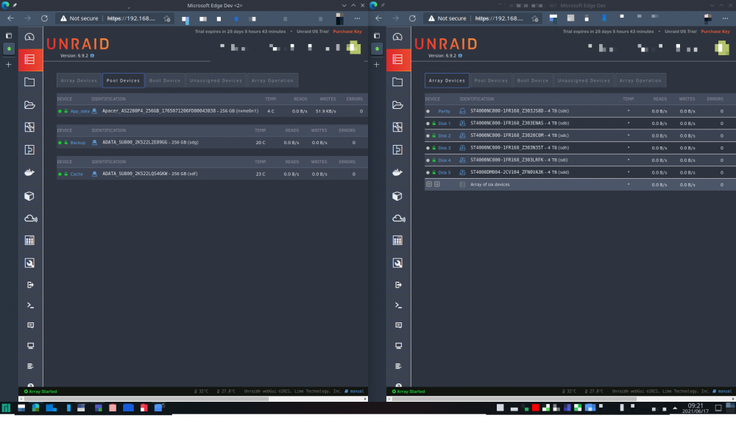Image resolution: width=736 pixels, height=429 pixels.
Task: Click horizontal scrollbar in right window
Action: 514,399
